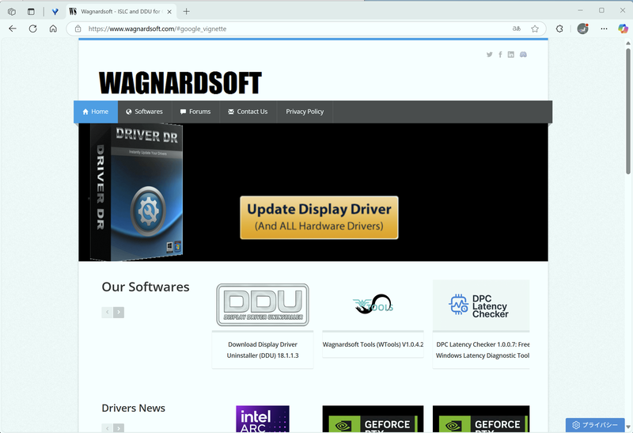Launch Copilot from the toolbar

623,28
